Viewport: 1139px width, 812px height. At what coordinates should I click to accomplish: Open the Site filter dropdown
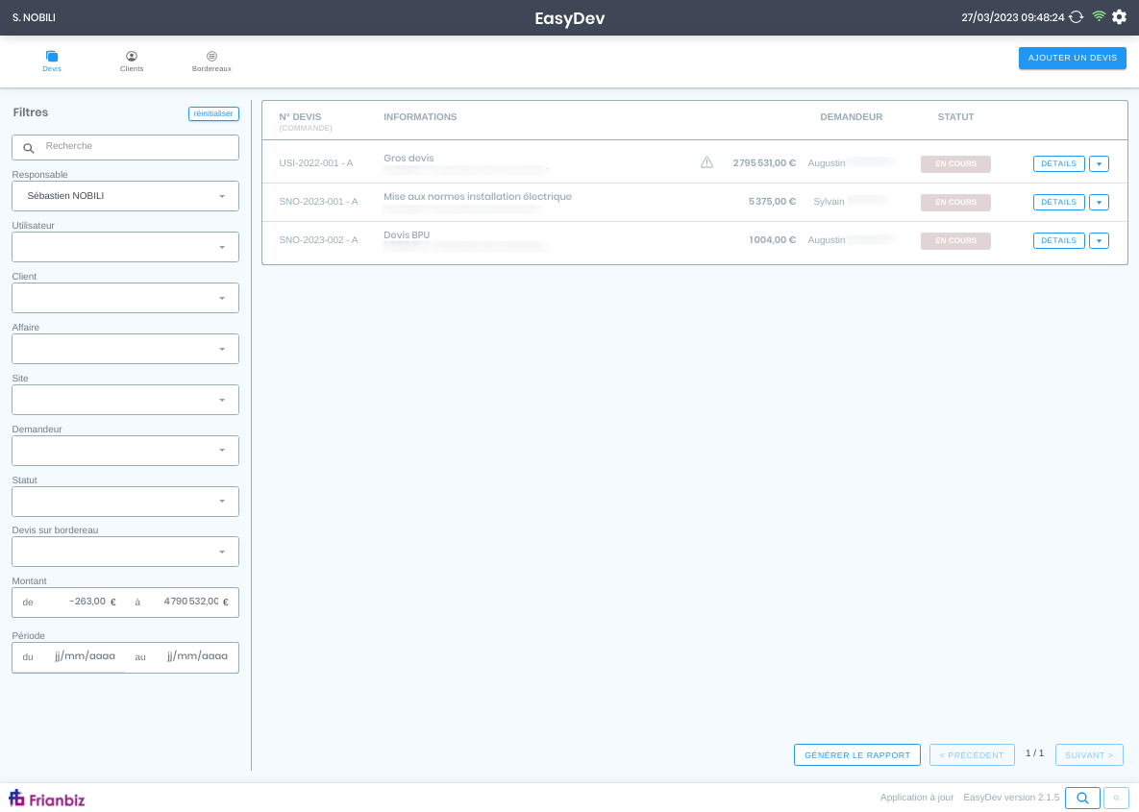pos(125,400)
